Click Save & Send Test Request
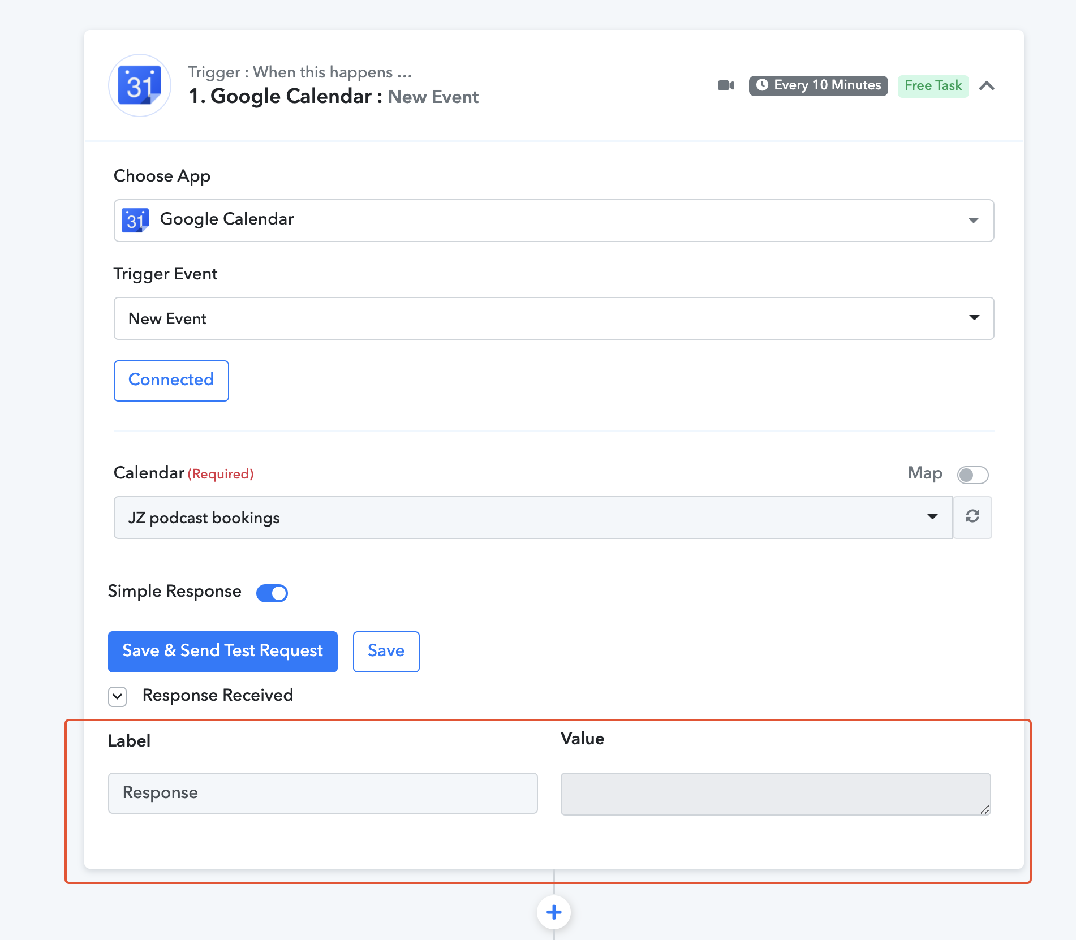This screenshot has width=1076, height=940. click(223, 652)
